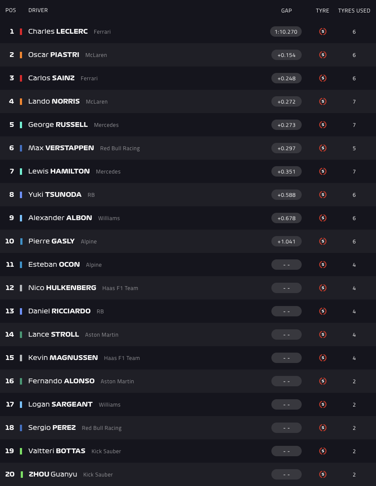The height and width of the screenshot is (486, 376).
Task: Select Yuki Tsunoda's name
Action: tap(55, 195)
